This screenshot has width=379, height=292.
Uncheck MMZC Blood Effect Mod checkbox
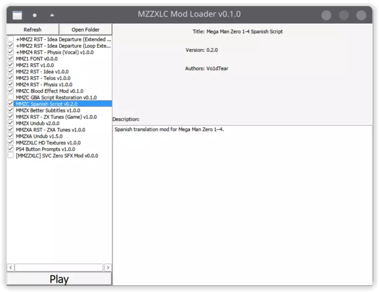click(11, 91)
